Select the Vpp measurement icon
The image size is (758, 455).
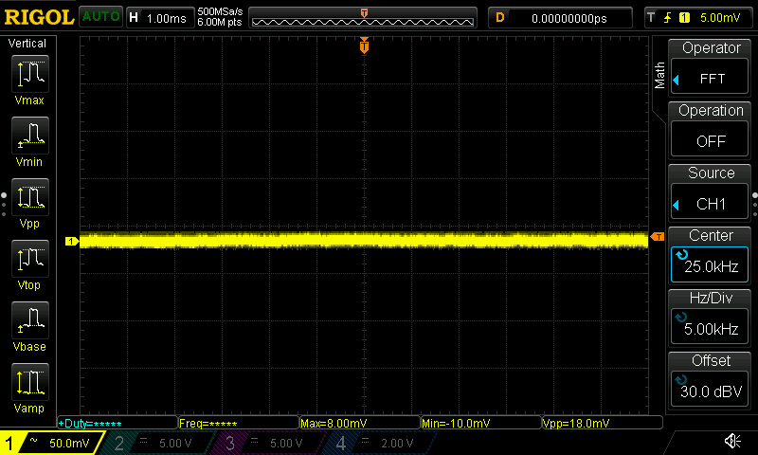click(30, 197)
